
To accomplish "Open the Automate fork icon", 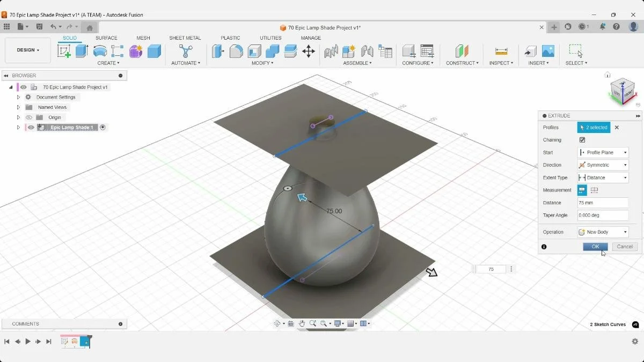I will coord(186,51).
